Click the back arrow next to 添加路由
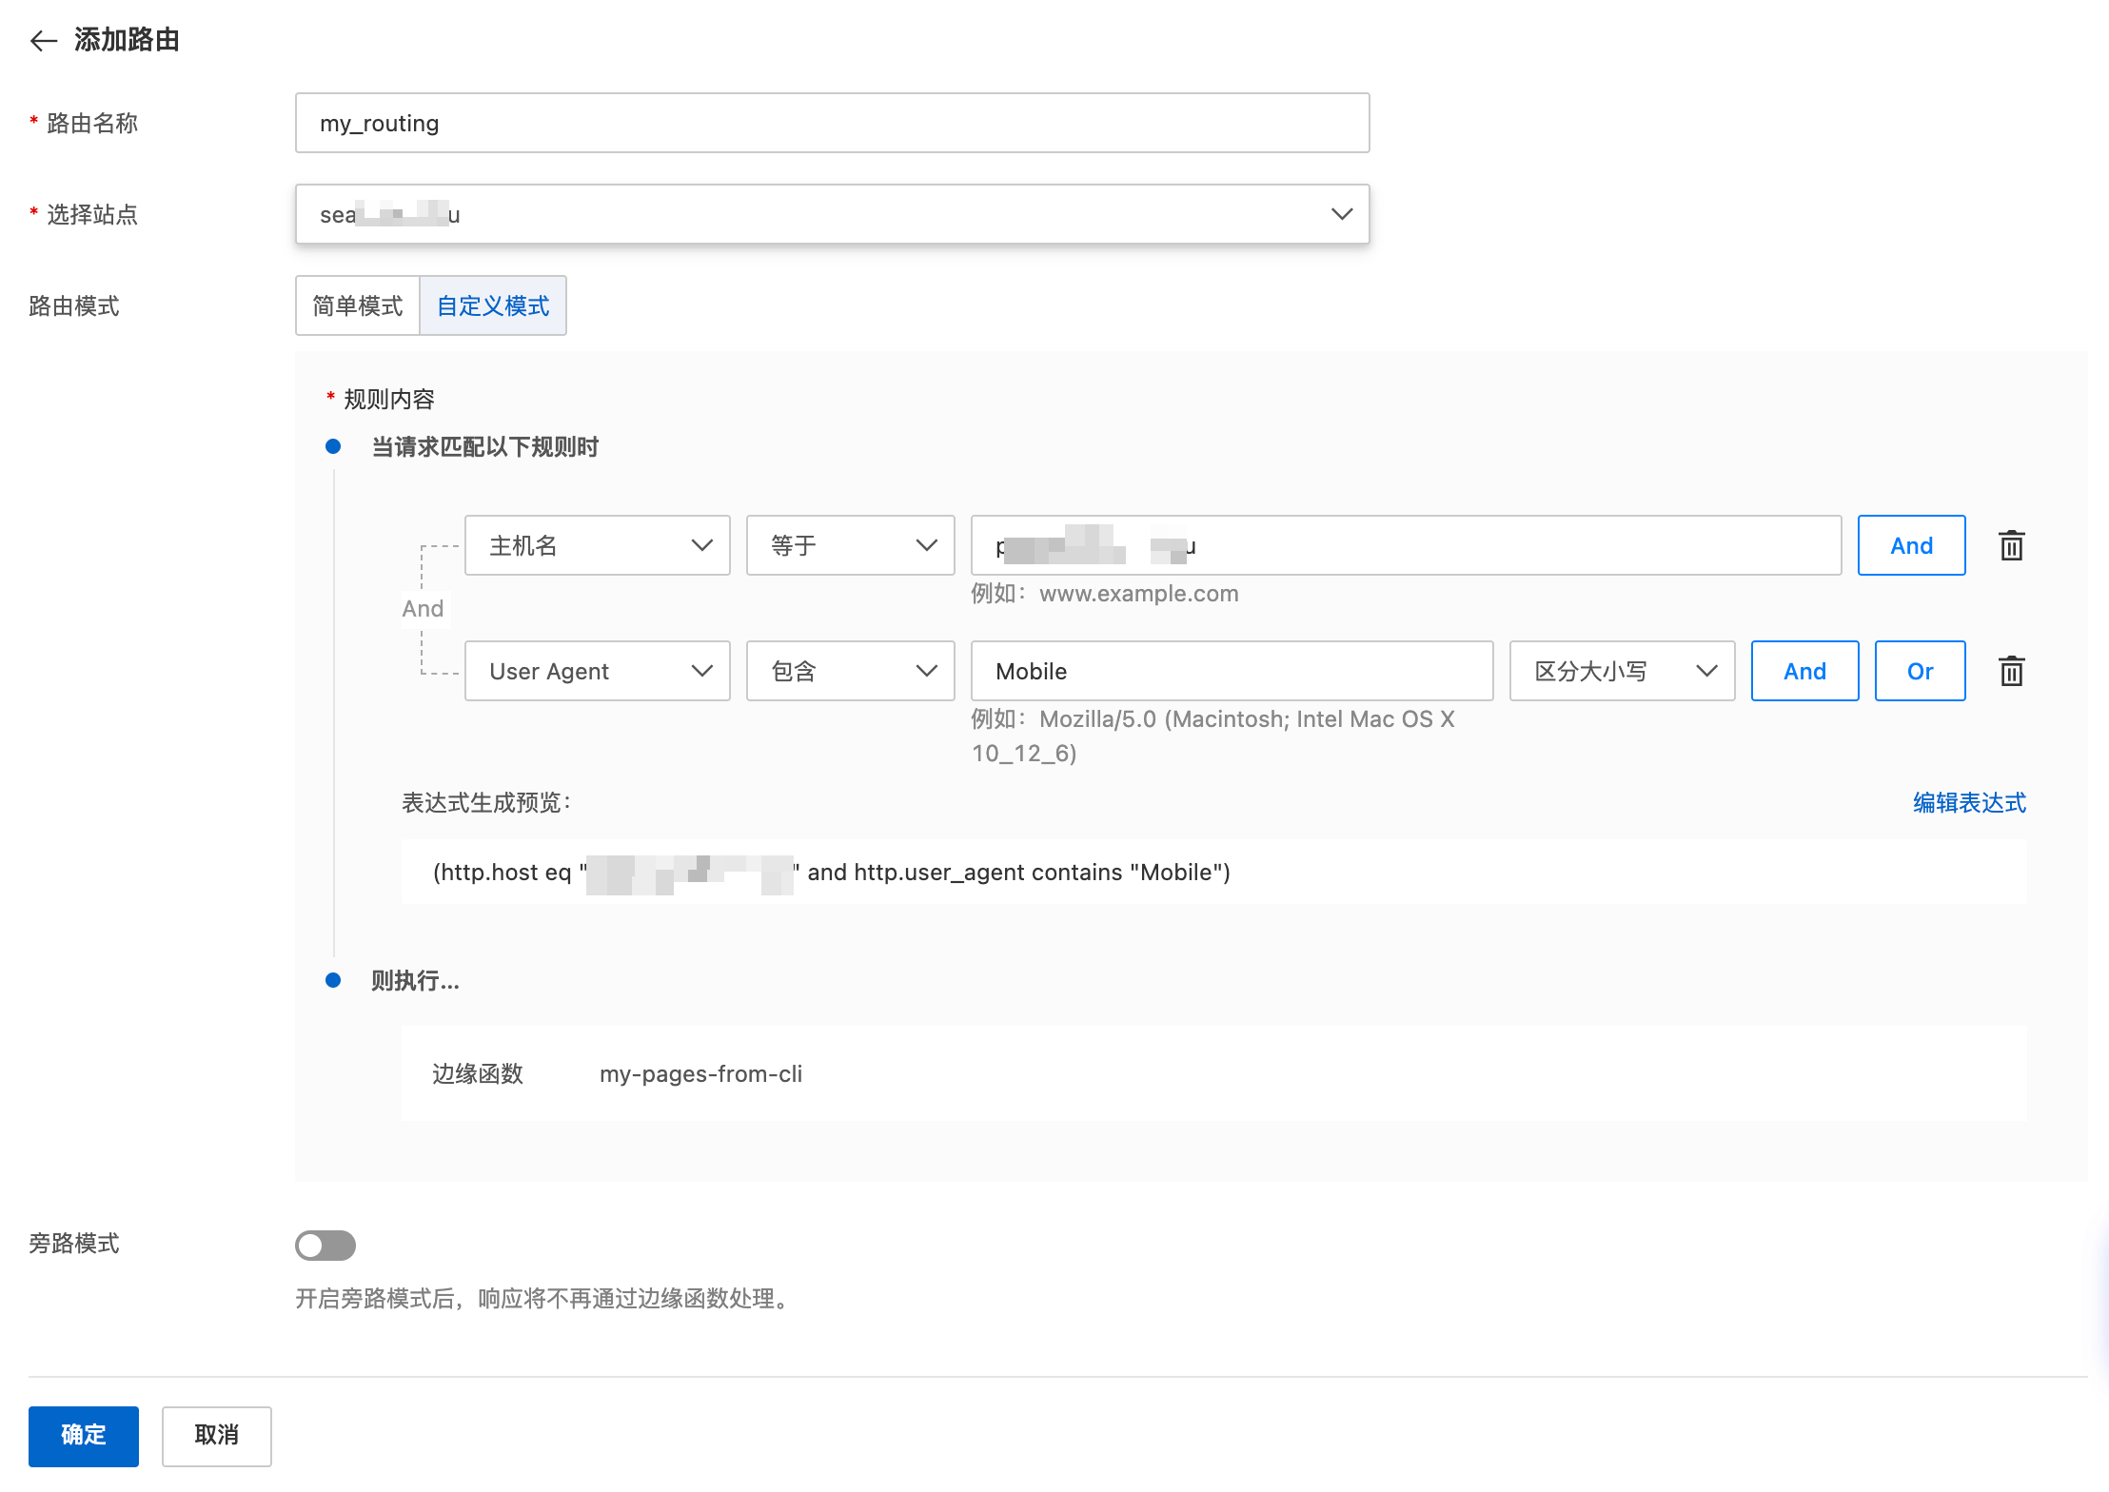 44,40
